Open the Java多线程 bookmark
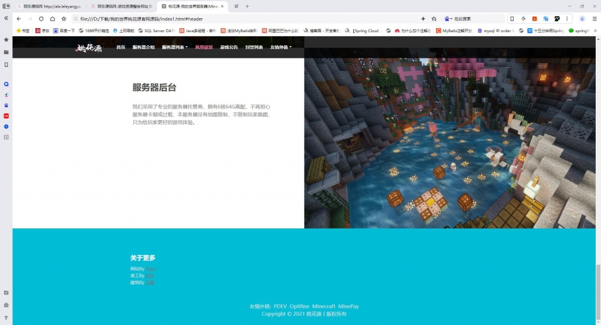The width and height of the screenshot is (601, 325). [197, 30]
